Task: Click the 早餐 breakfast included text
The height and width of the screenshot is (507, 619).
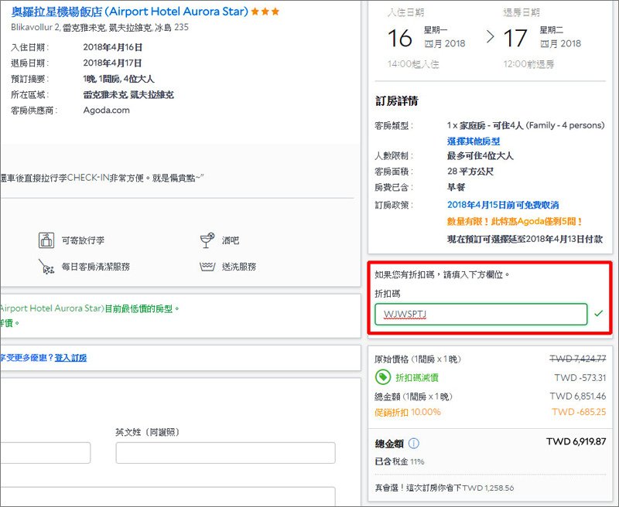Action: point(456,187)
